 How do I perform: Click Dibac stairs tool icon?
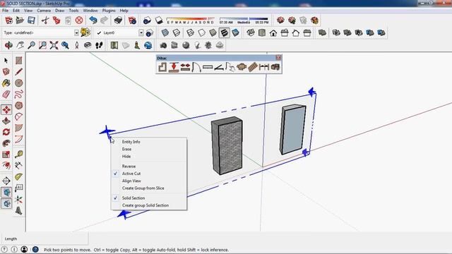tap(253, 67)
